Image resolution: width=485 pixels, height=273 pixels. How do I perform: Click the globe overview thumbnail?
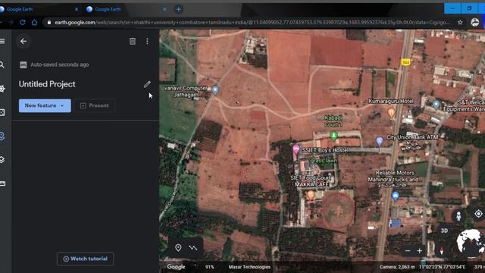click(x=471, y=243)
